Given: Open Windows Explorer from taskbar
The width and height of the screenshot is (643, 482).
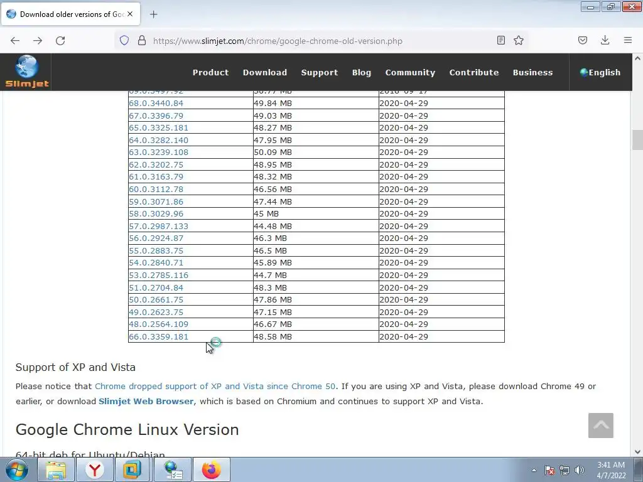Looking at the screenshot, I should tap(56, 469).
